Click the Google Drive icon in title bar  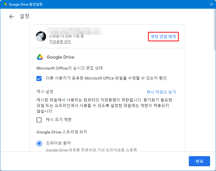(x=5, y=4)
